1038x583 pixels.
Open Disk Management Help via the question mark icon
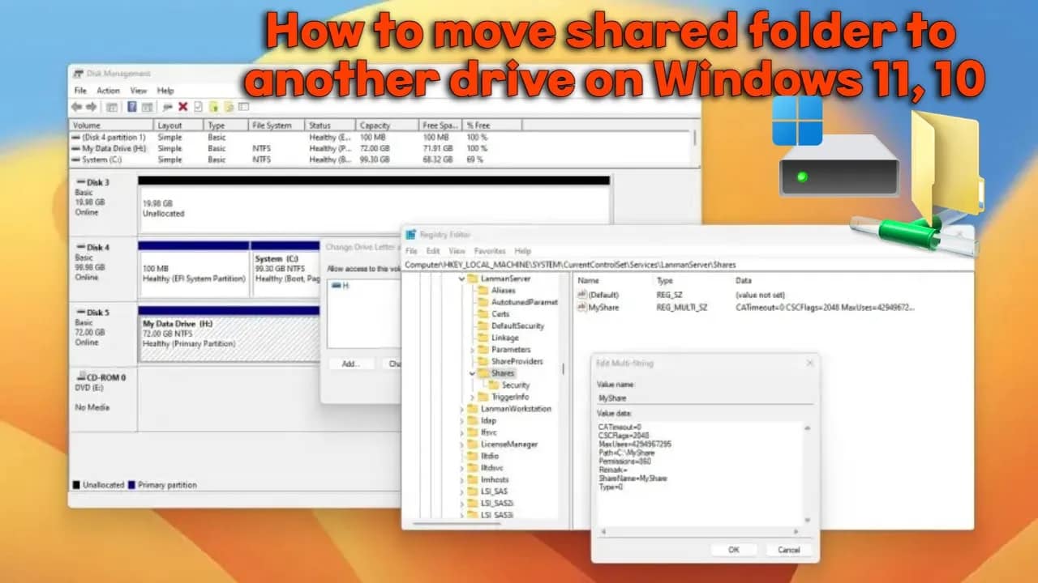click(132, 104)
